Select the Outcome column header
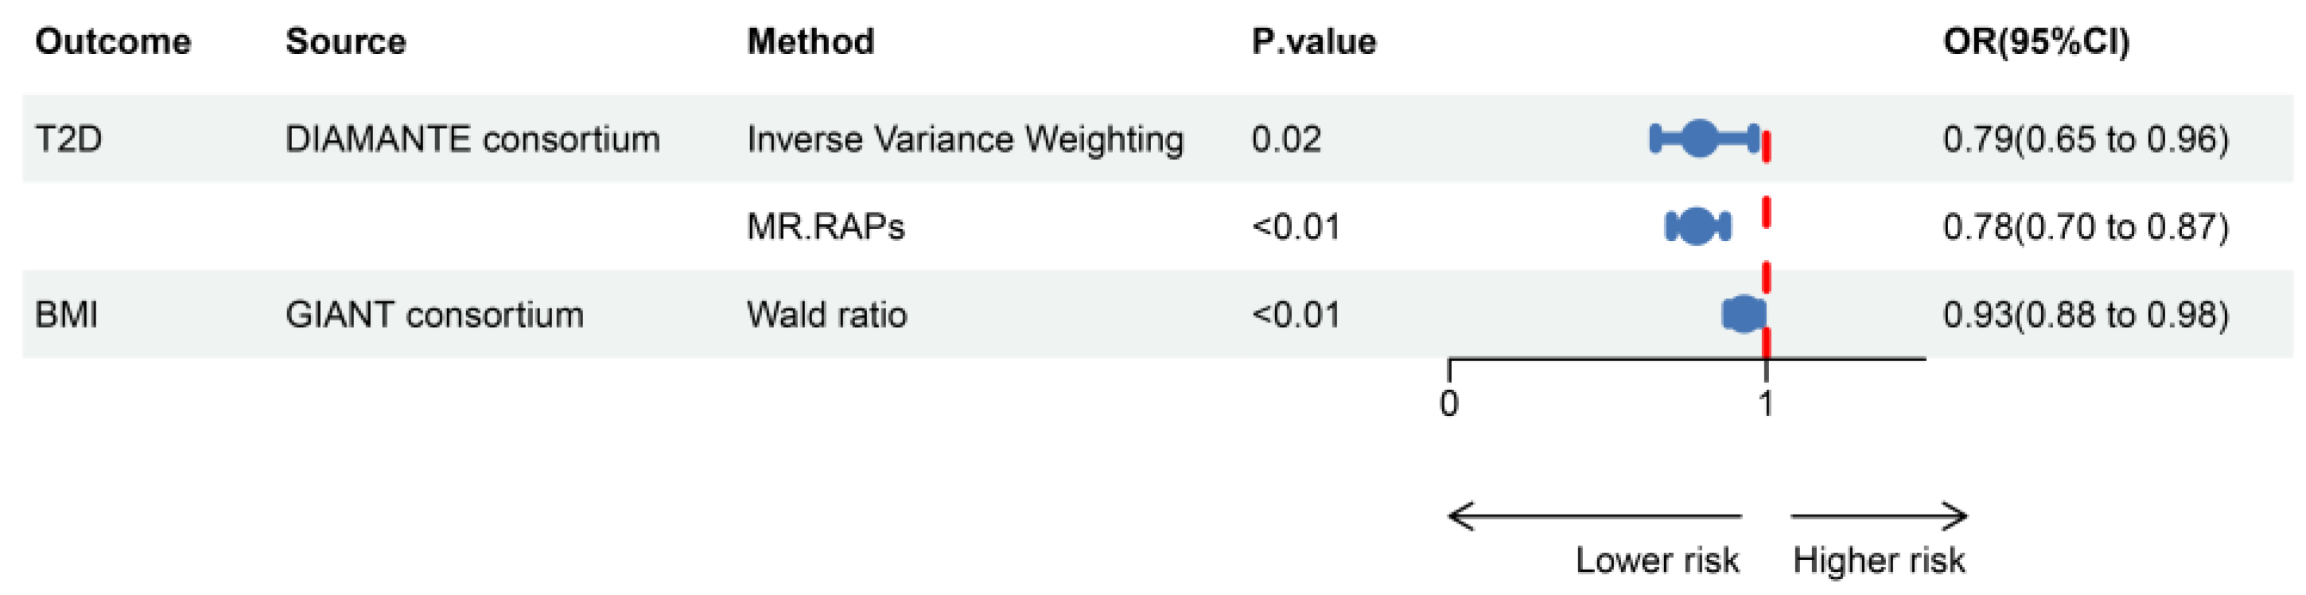This screenshot has height=595, width=2306. (x=113, y=42)
